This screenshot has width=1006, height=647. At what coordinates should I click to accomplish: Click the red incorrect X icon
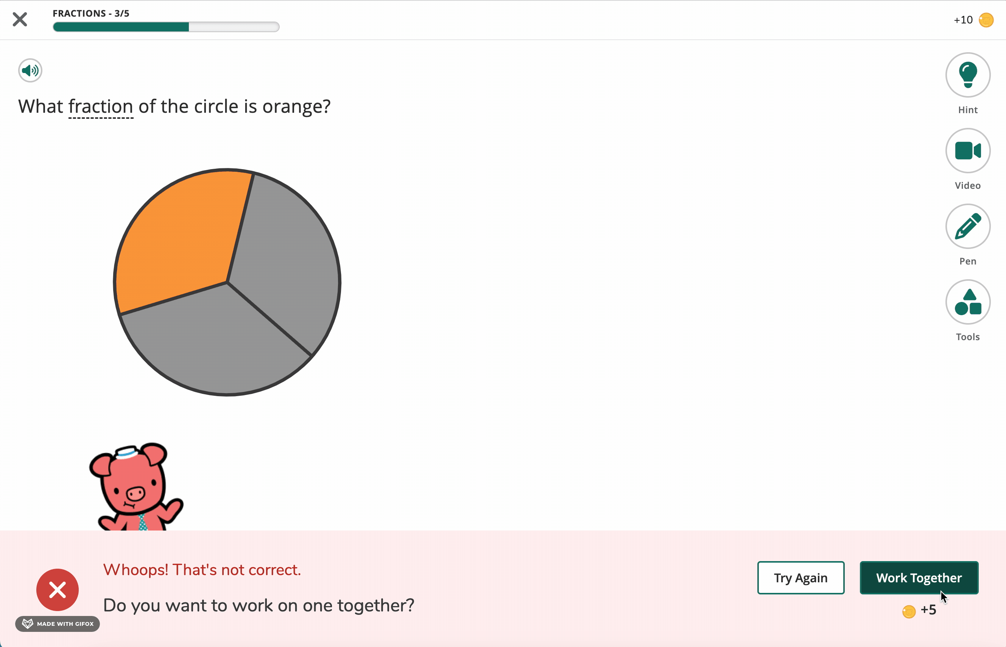[58, 589]
